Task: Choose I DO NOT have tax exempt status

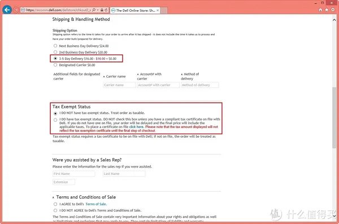Action: [x=55, y=113]
